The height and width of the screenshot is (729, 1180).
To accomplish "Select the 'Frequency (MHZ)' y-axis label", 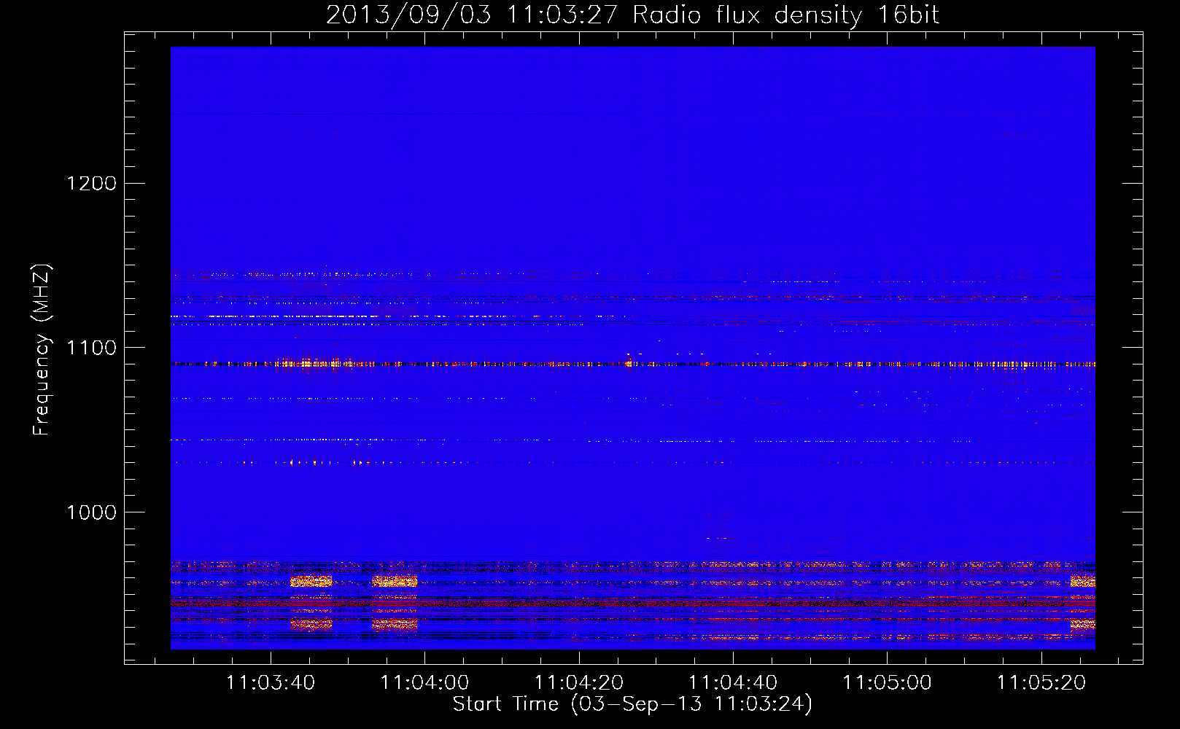I will pos(42,350).
